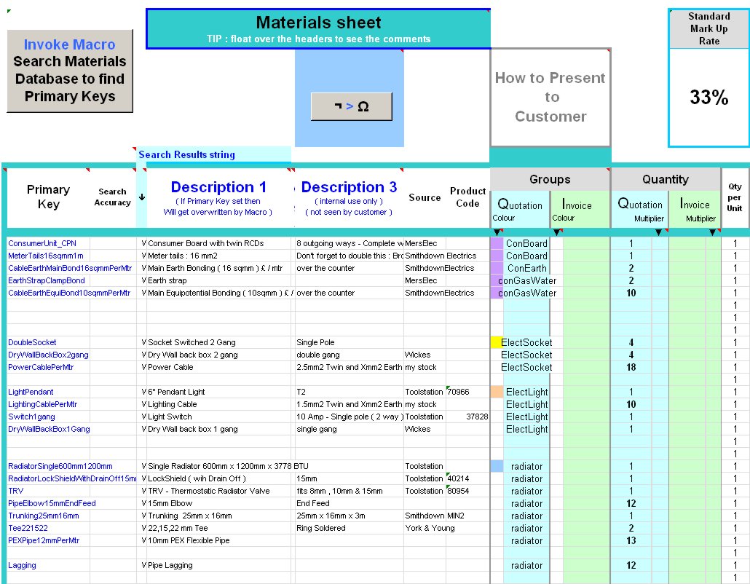The height and width of the screenshot is (584, 750).
Task: Select PipeElbow15mmEndFeed primary key cell
Action: coord(52,503)
